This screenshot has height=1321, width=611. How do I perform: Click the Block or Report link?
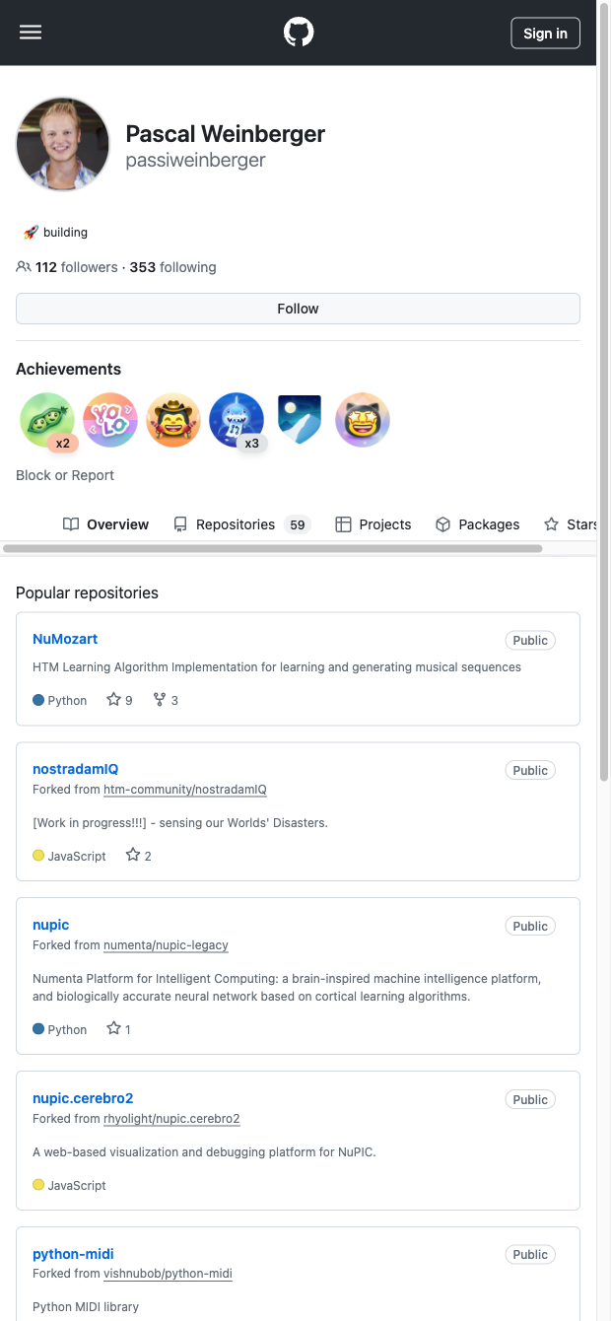65,475
